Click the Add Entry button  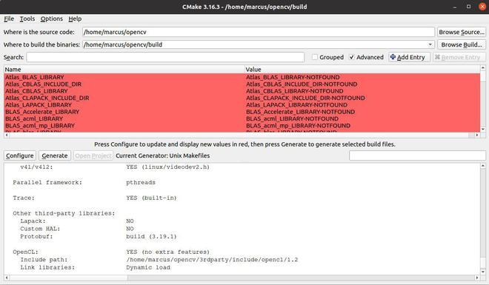(409, 57)
